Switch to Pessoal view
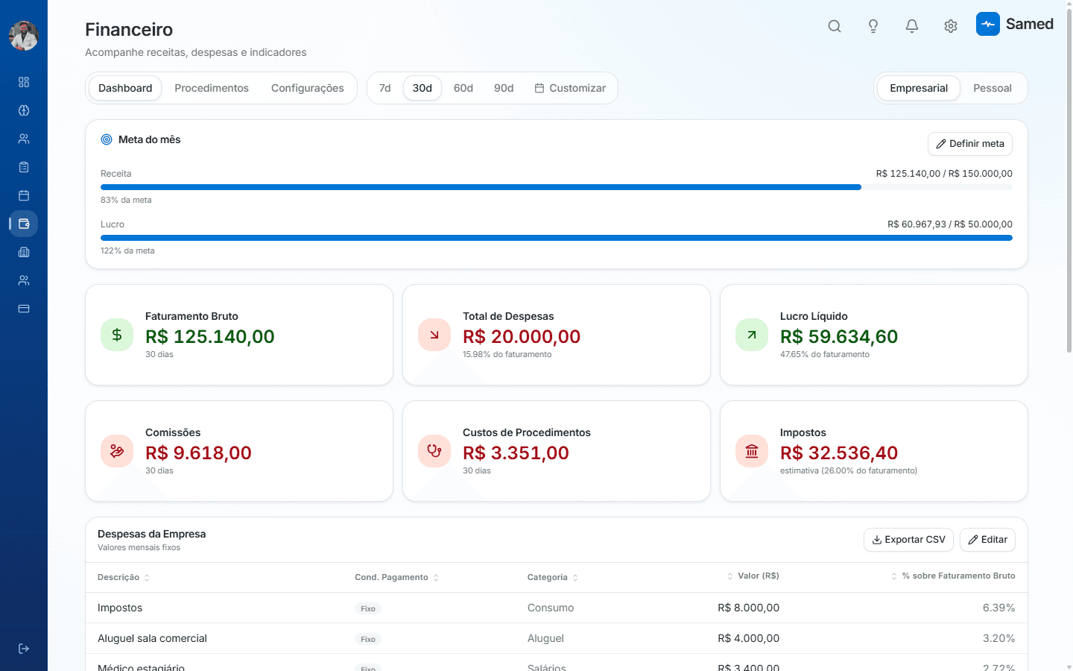The height and width of the screenshot is (671, 1073). 993,88
